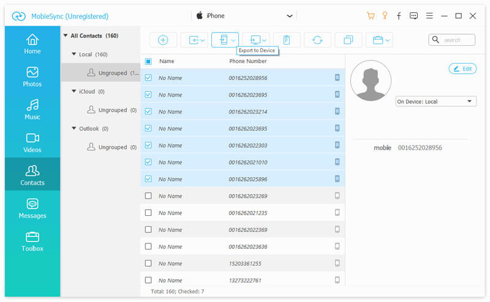This screenshot has width=490, height=302.
Task: Check contact 0016262023636
Action: (x=148, y=246)
